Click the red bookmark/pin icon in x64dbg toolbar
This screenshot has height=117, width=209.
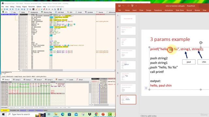(x=44, y=9)
